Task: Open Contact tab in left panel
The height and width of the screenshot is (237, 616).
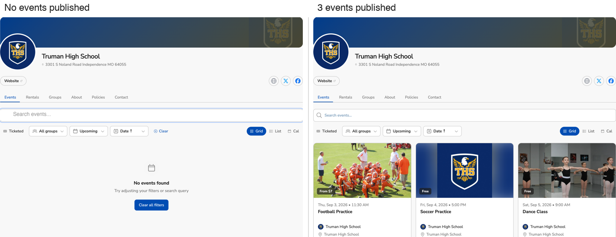Action: point(121,97)
